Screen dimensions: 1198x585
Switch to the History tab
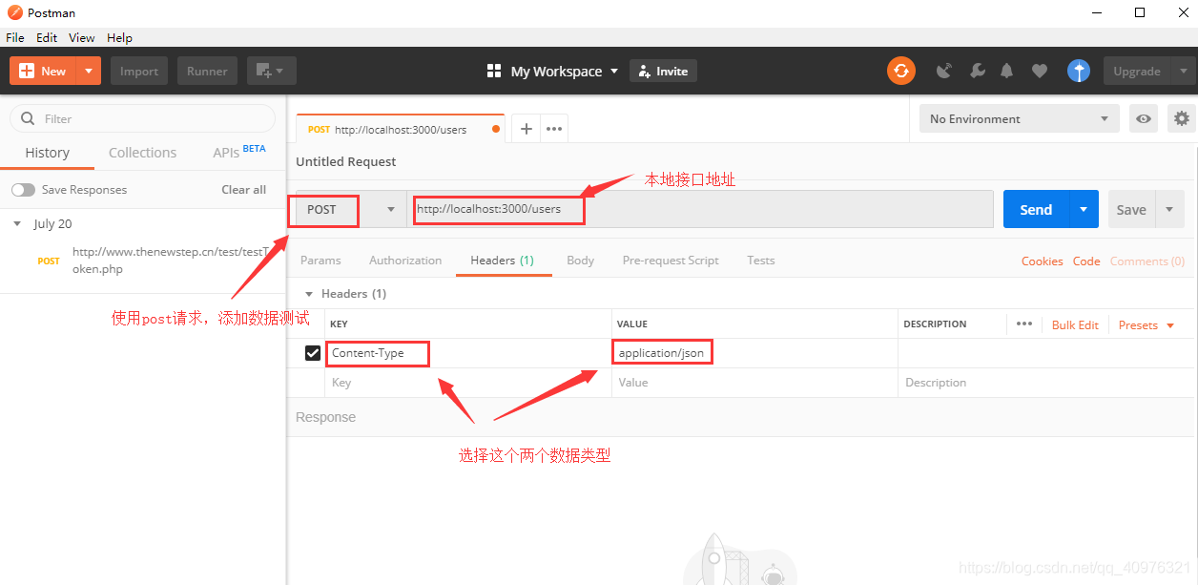47,153
